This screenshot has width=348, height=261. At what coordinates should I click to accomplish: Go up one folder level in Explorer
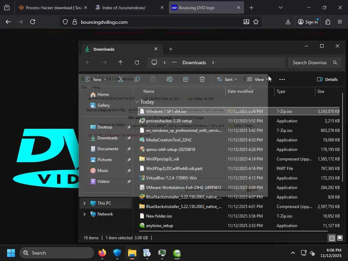[120, 63]
